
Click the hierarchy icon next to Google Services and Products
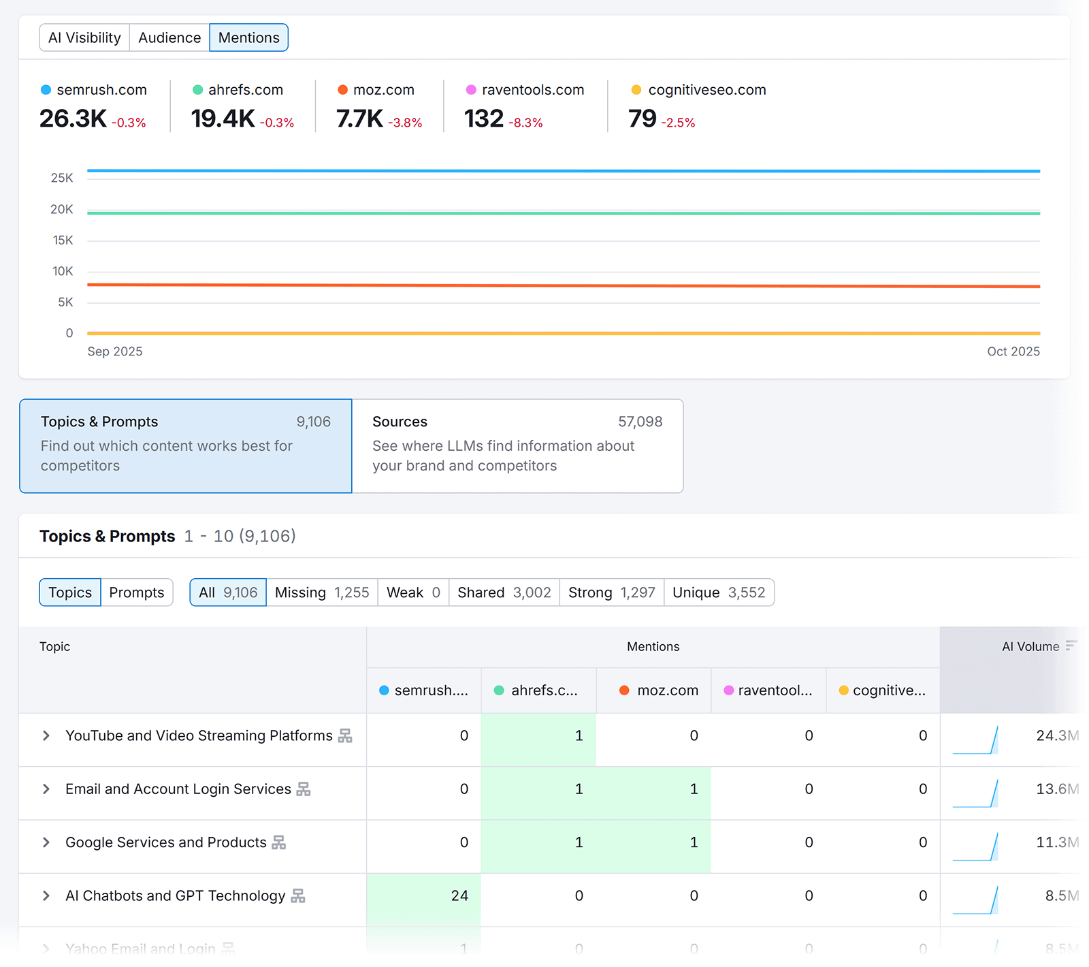click(x=280, y=842)
